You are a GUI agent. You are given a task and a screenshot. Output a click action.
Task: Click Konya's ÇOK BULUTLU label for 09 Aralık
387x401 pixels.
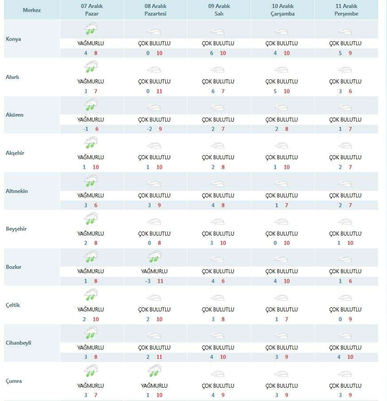tap(218, 43)
